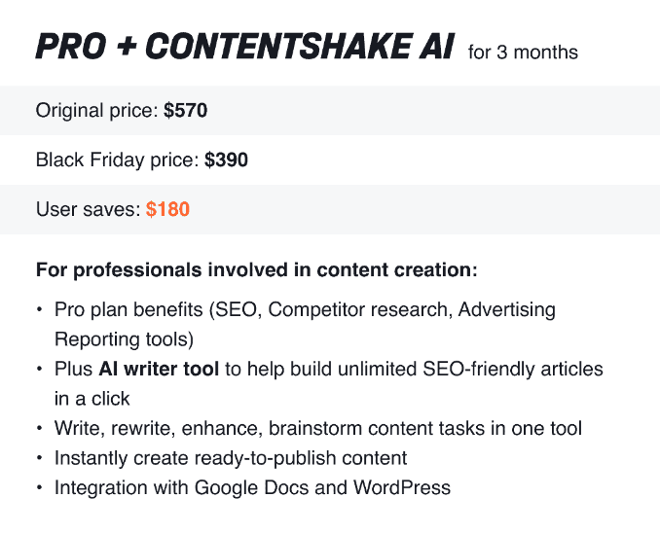This screenshot has height=534, width=660.
Task: Click the "Reporting tools)" text on the wrapped line
Action: [124, 339]
